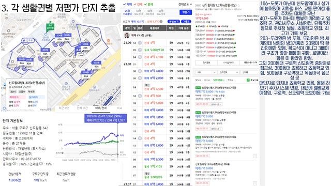Open the 505동 listing 매매 7억 9,000
This screenshot has height=186, width=331.
pyautogui.click(x=204, y=116)
